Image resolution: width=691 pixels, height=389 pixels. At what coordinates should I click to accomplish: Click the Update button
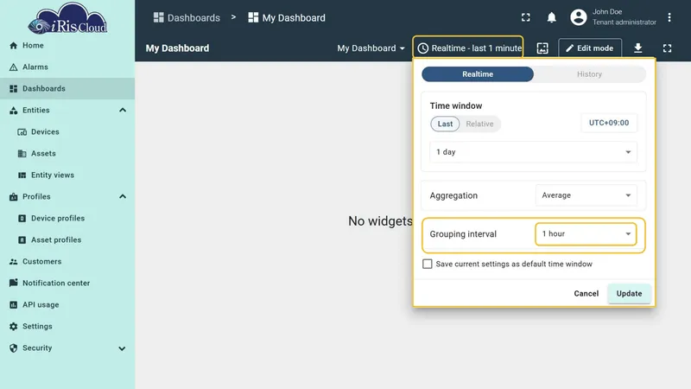(629, 294)
